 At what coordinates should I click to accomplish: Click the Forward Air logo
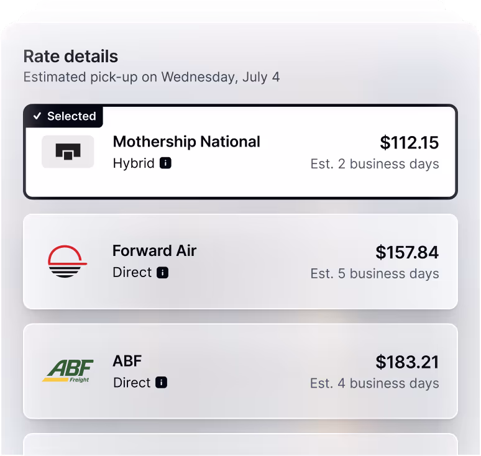(68, 262)
